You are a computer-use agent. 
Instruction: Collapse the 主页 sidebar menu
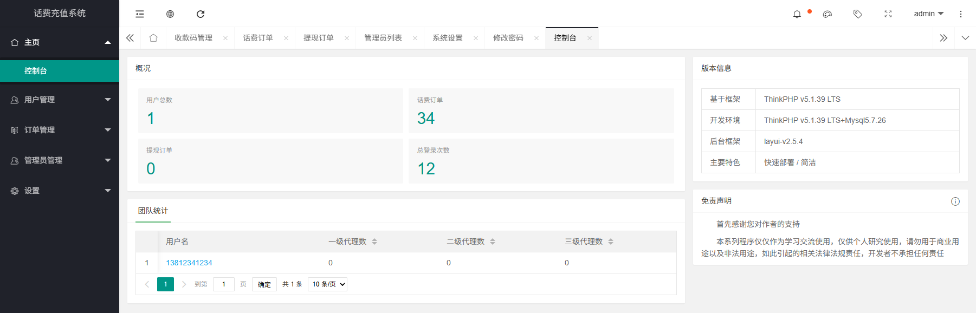pyautogui.click(x=60, y=42)
